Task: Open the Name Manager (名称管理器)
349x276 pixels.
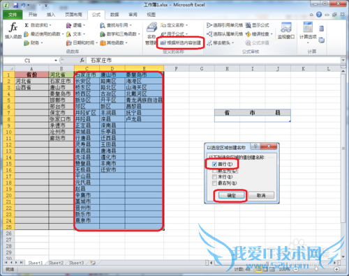Action: 151,33
